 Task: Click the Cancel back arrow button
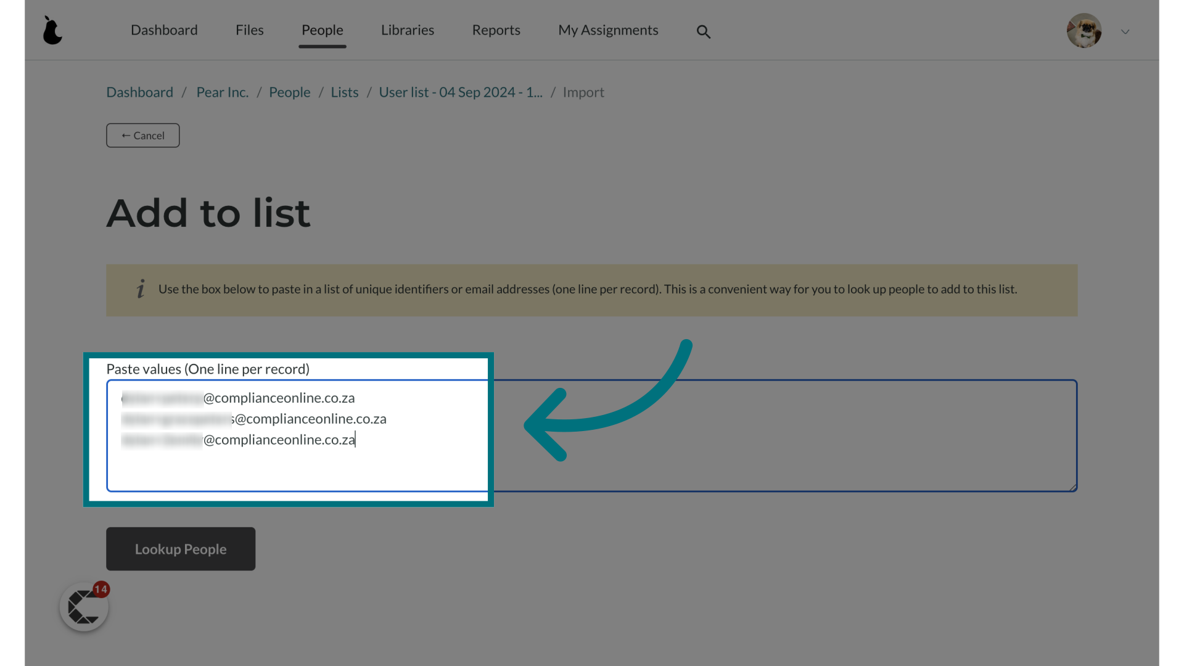pyautogui.click(x=142, y=135)
